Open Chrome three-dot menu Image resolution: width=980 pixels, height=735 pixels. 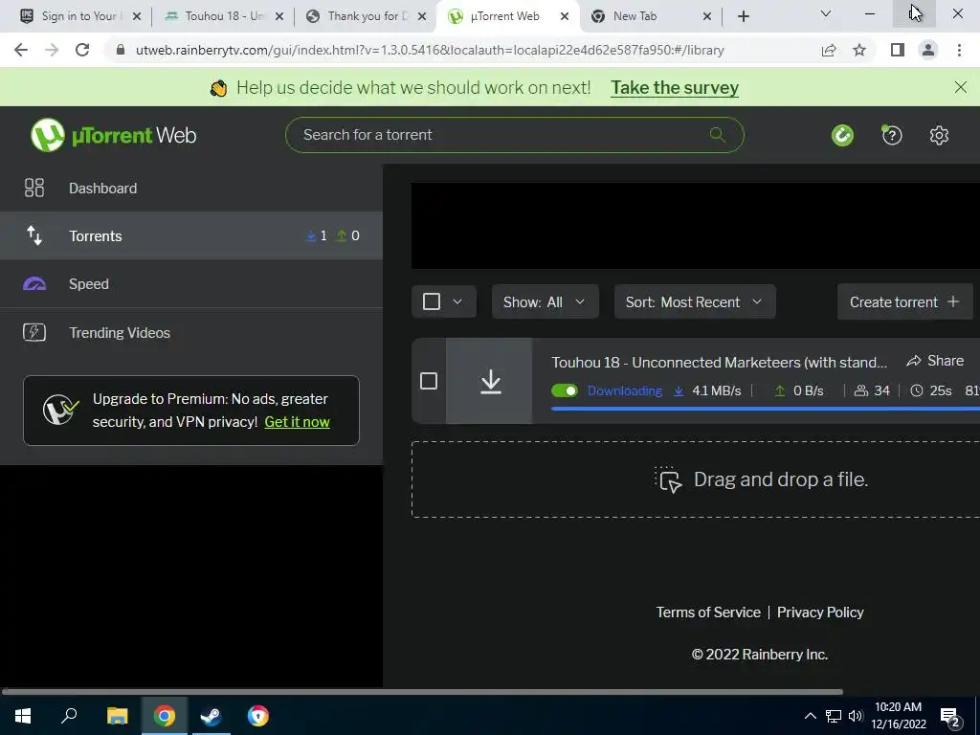[959, 50]
